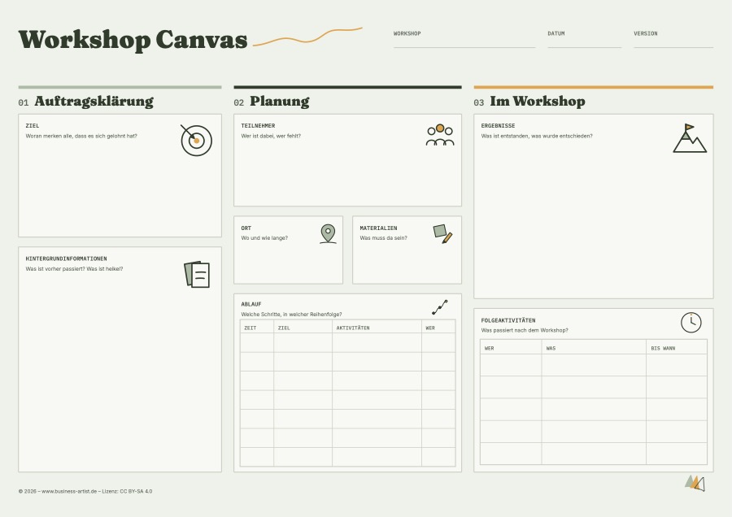The width and height of the screenshot is (732, 517).
Task: Click the target icon in the Ziel box
Action: coord(196,140)
